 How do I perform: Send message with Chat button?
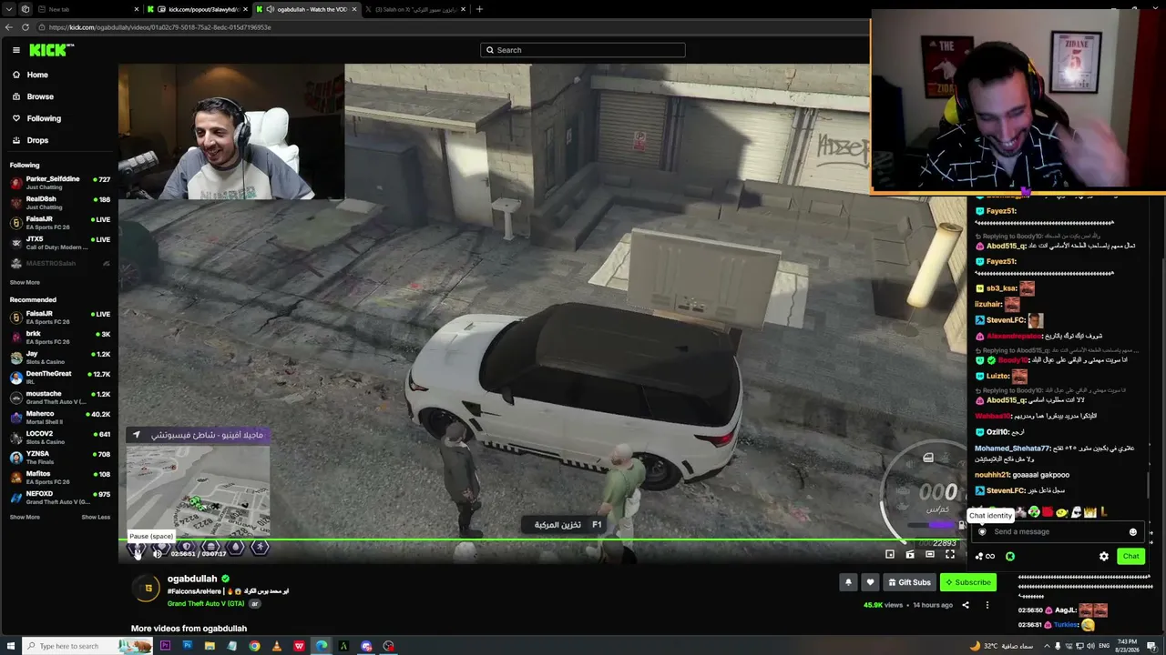coord(1130,556)
